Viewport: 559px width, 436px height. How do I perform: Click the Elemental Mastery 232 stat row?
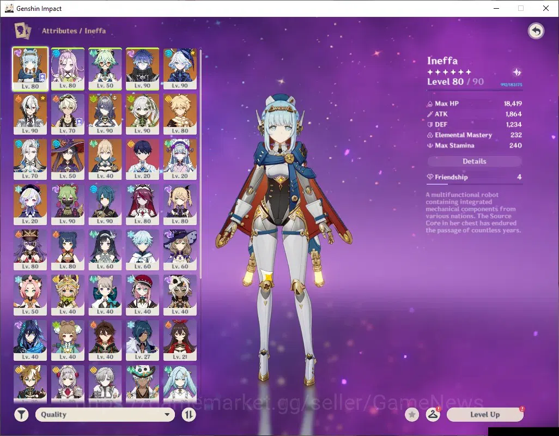click(474, 135)
